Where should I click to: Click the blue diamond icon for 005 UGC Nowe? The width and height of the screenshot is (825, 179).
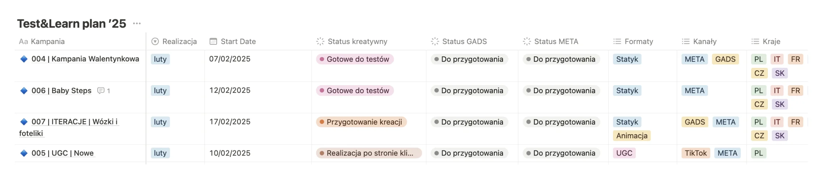pyautogui.click(x=24, y=153)
